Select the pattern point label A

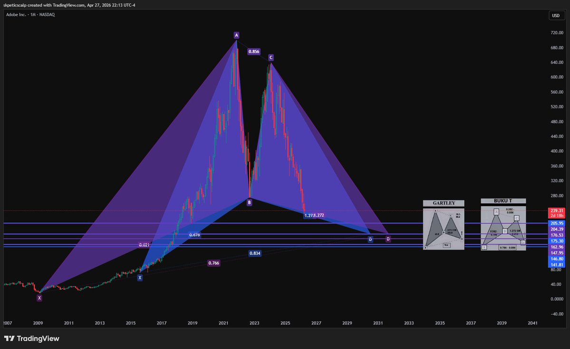pos(236,35)
